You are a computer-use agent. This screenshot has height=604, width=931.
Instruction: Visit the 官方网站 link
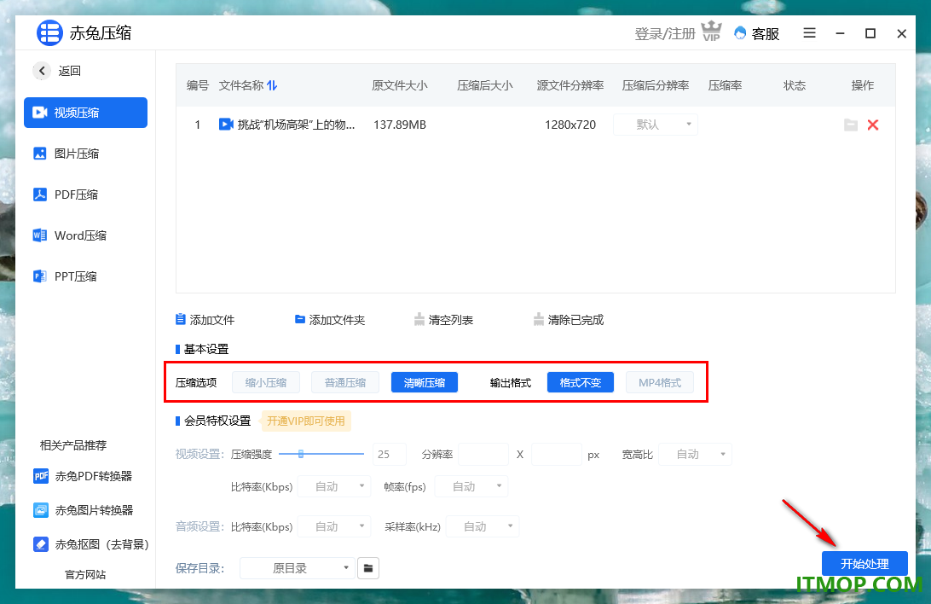pyautogui.click(x=85, y=574)
